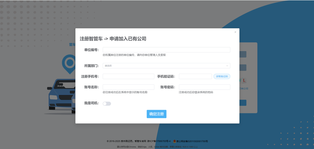Click the dropdown arrow in 所属部门 field
314x149 pixels.
pyautogui.click(x=227, y=66)
